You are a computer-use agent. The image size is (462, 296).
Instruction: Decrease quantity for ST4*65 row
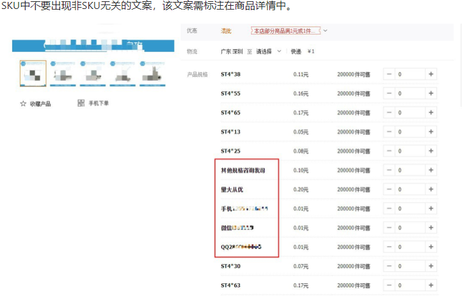389,113
